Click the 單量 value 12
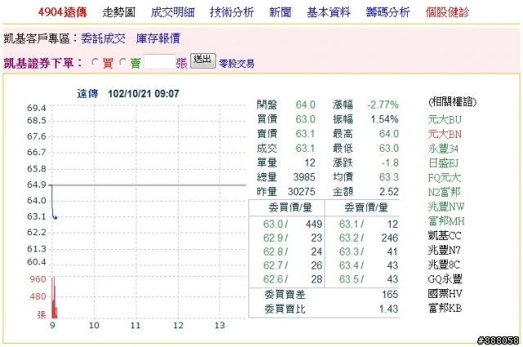This screenshot has height=347, width=523. pyautogui.click(x=310, y=162)
